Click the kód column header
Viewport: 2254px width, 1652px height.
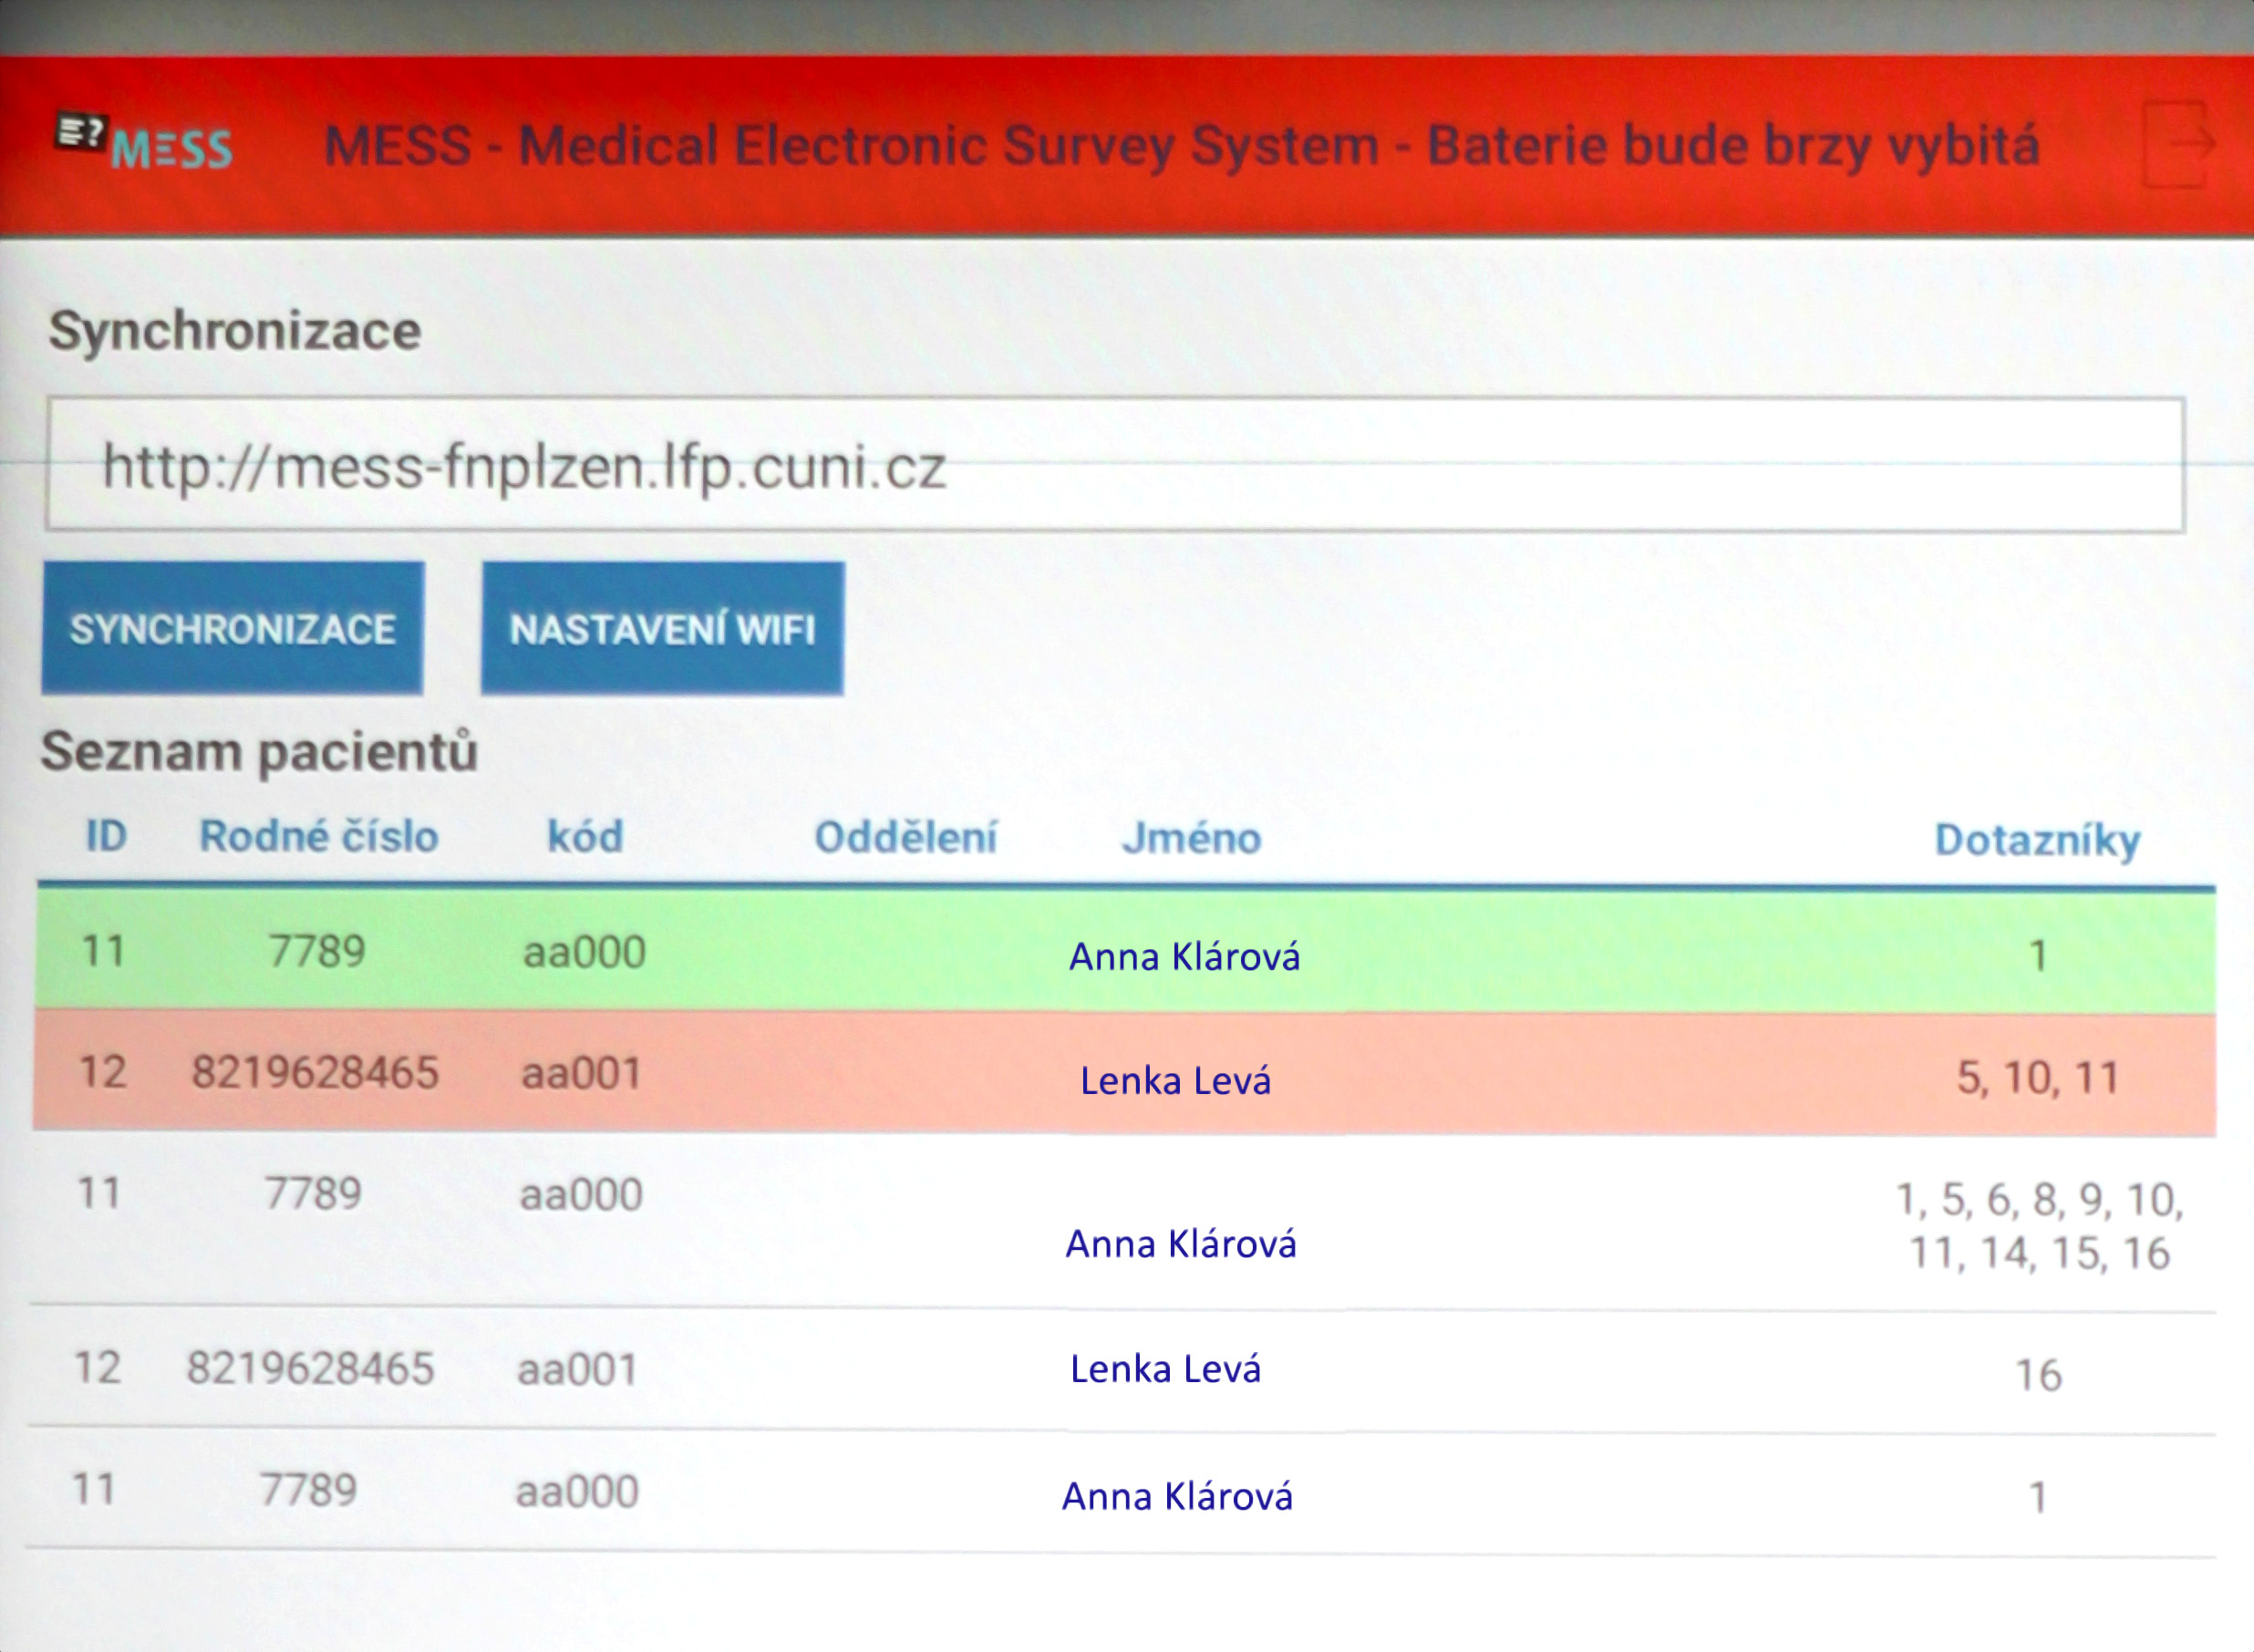pyautogui.click(x=585, y=837)
